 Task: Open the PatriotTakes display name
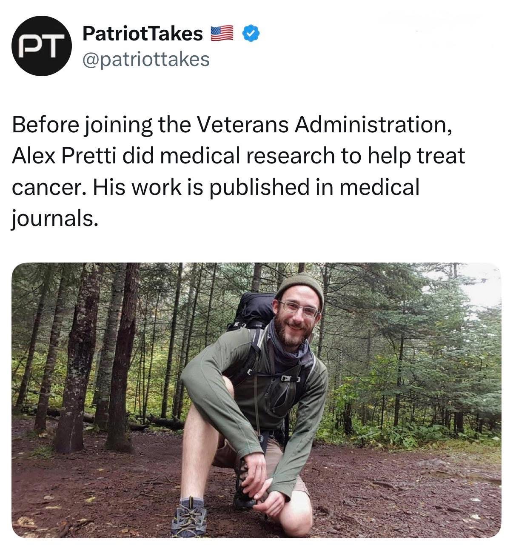(x=142, y=33)
